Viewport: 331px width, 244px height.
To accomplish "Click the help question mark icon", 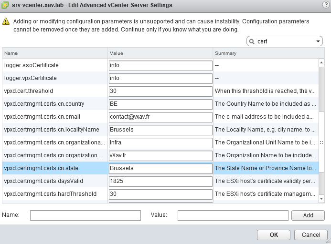I will point(326,5).
